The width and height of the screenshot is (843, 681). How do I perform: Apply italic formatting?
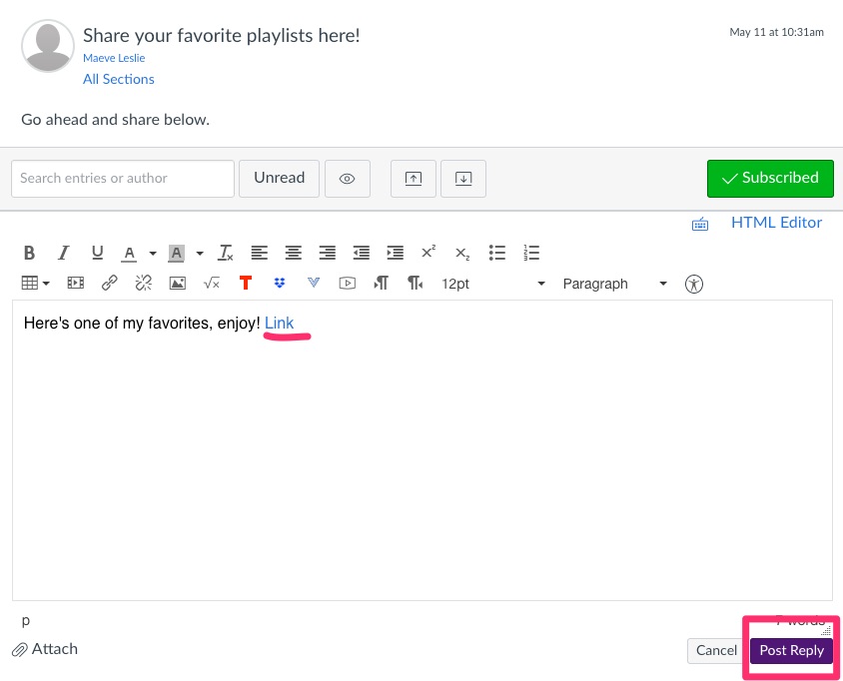(63, 253)
